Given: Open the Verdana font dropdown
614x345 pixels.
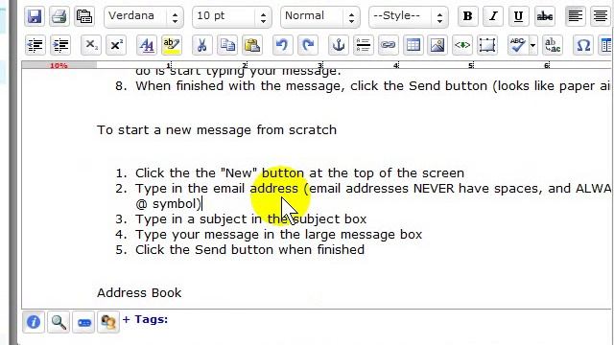Looking at the screenshot, I should (x=144, y=16).
